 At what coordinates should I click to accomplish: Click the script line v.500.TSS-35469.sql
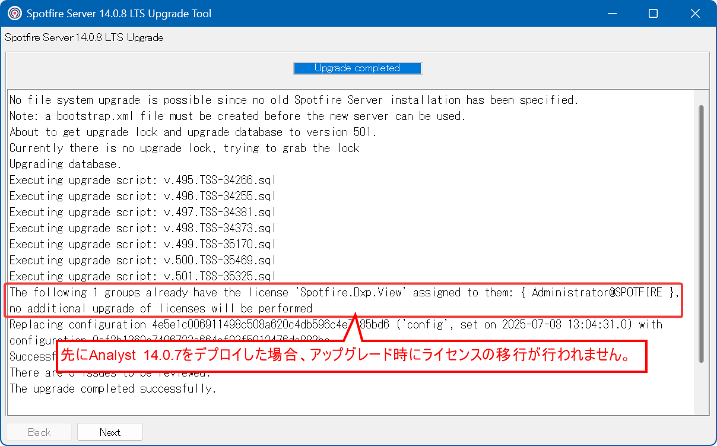[x=142, y=260]
